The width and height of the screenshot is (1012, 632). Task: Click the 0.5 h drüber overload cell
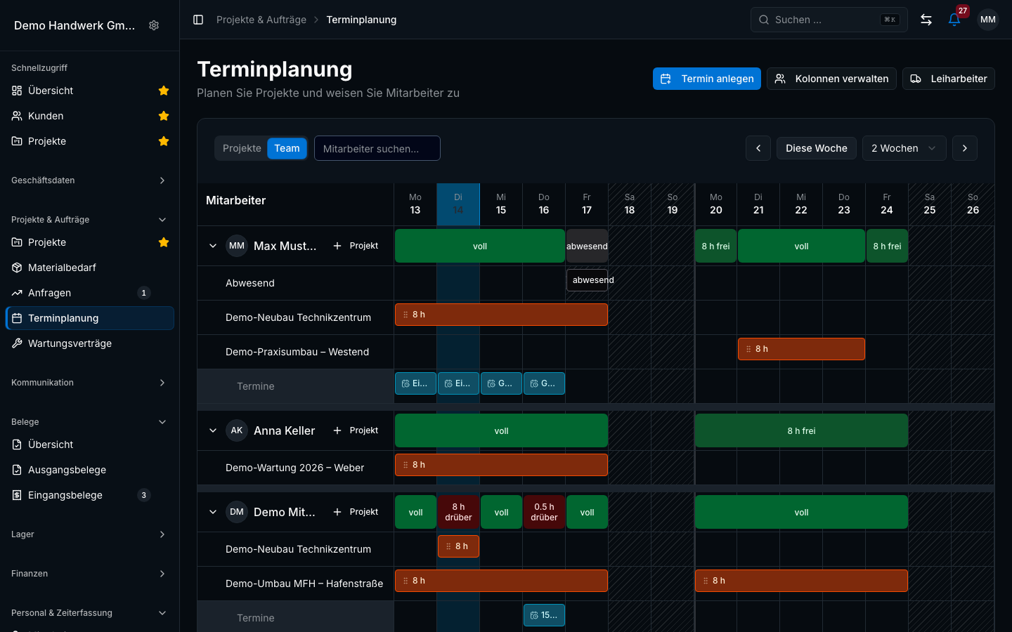point(544,512)
